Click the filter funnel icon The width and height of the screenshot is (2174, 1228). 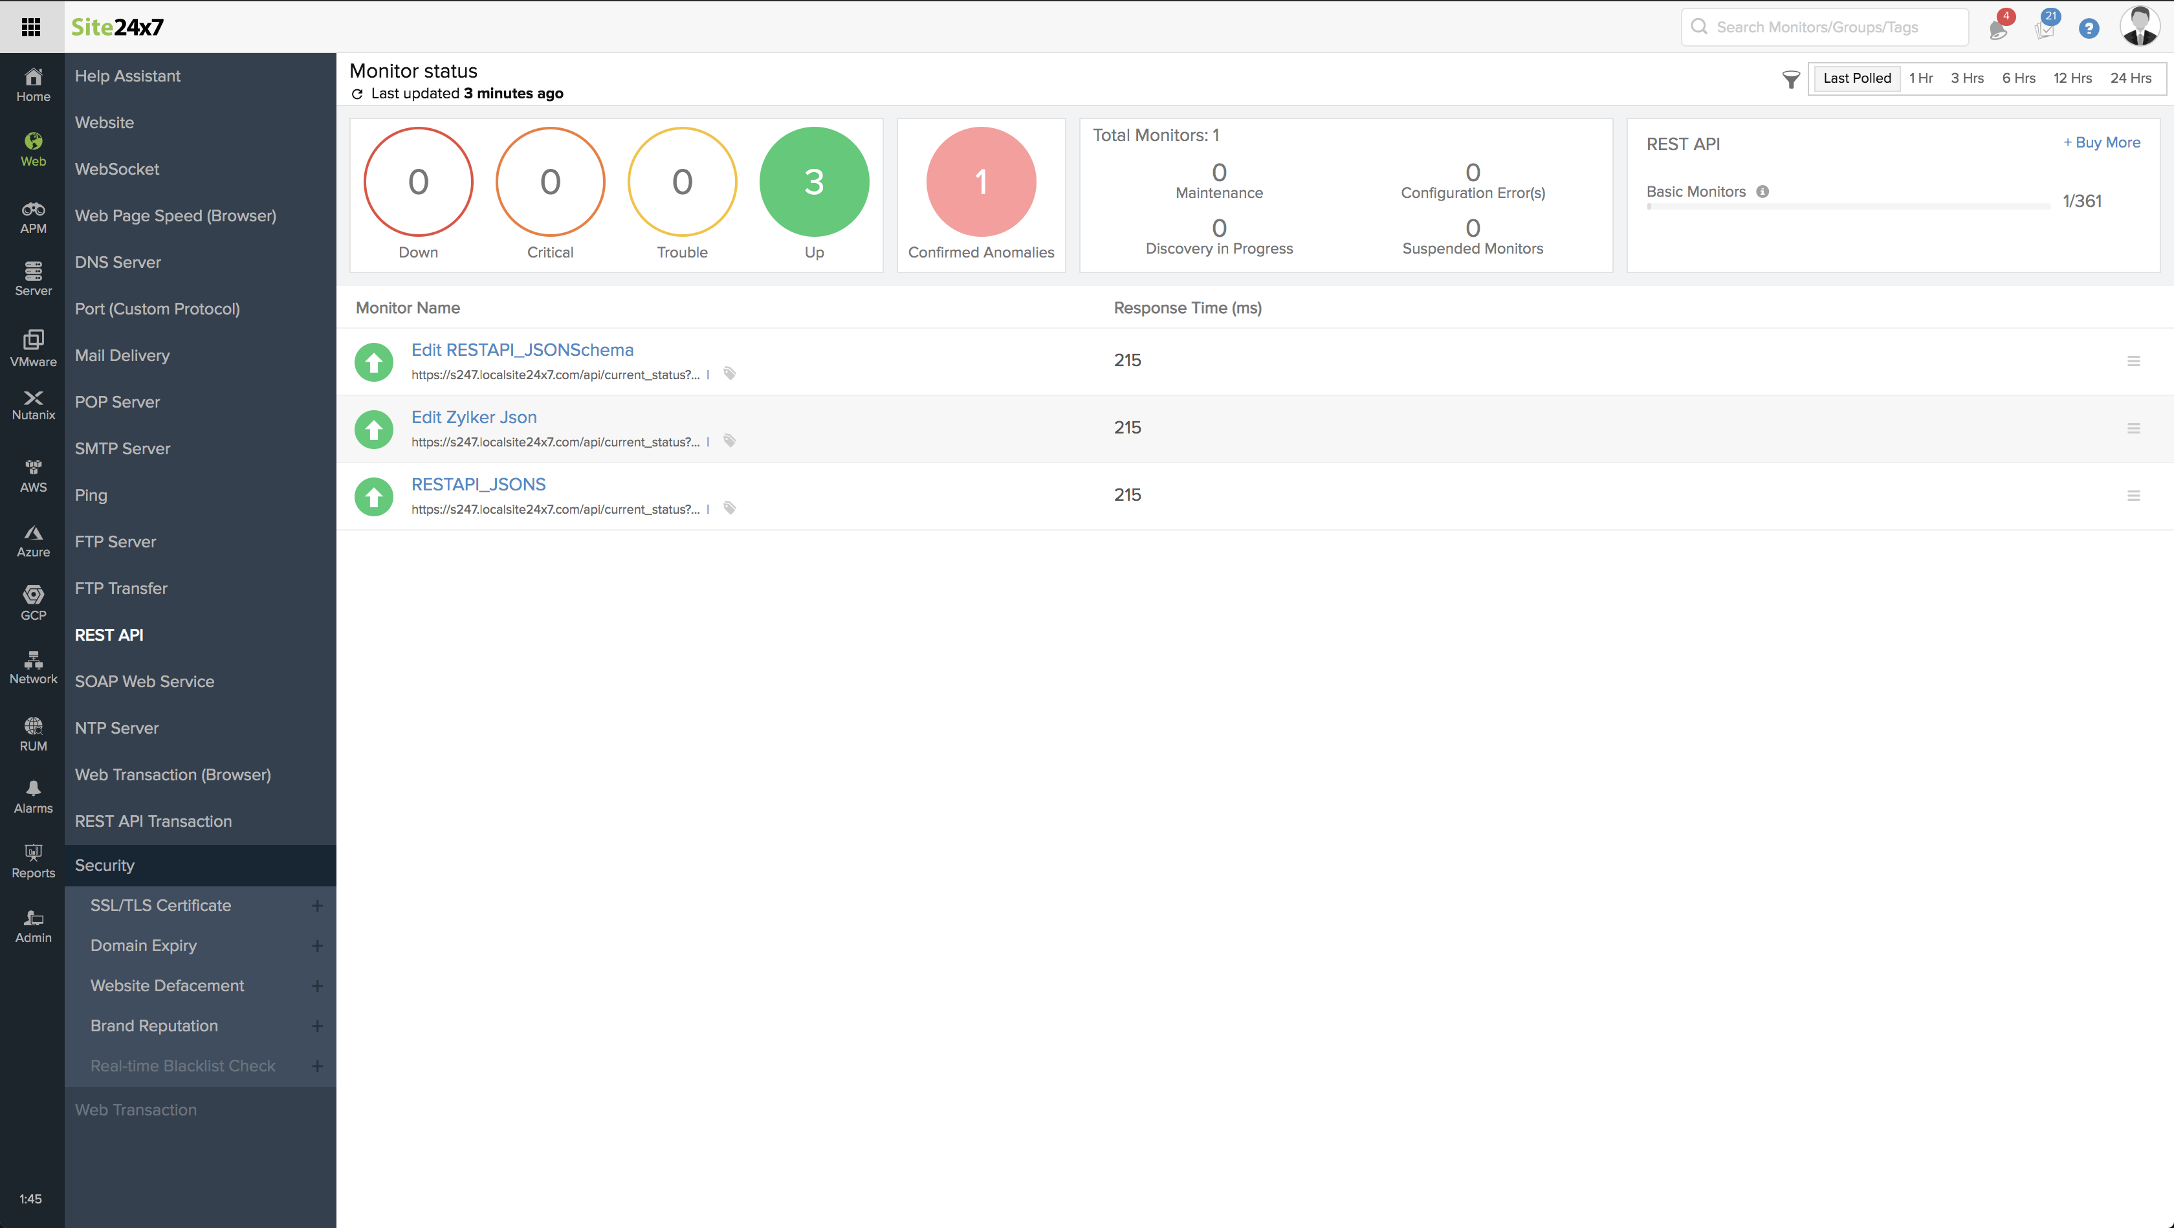click(x=1790, y=80)
